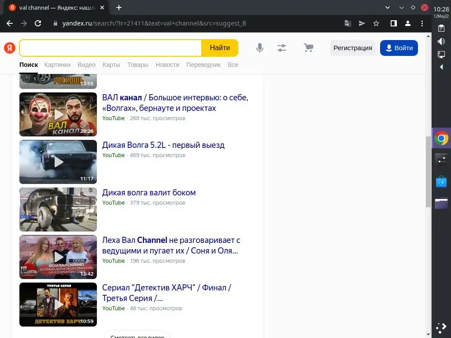
Task: Open Дикая Волга 5.2L первый выезд link
Action: click(x=163, y=145)
